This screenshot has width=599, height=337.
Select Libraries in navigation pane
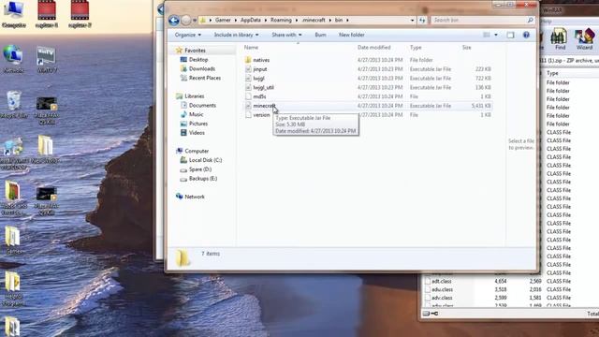(194, 96)
